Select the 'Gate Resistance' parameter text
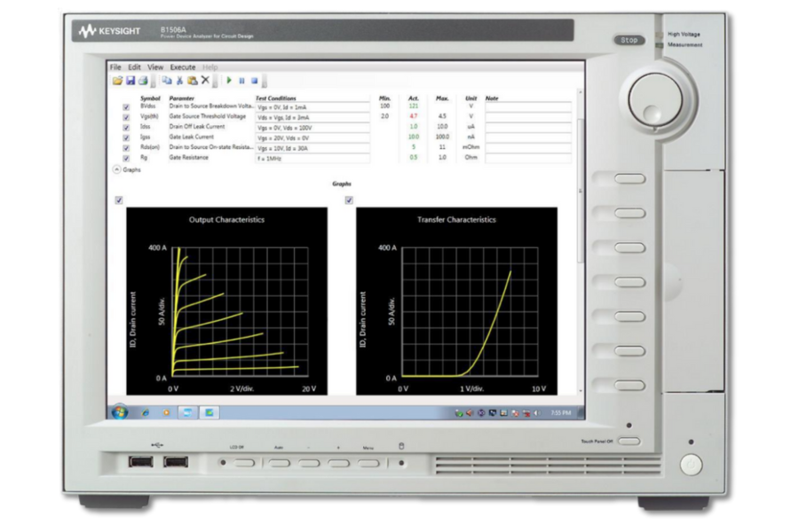The width and height of the screenshot is (799, 532). pyautogui.click(x=188, y=157)
